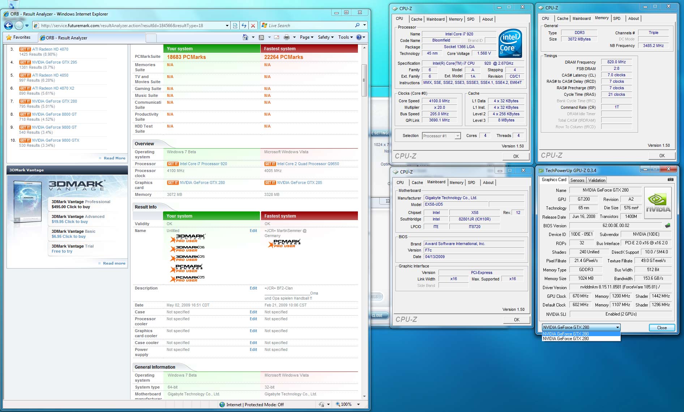
Task: Click the Stop loading red X icon
Action: pos(253,26)
